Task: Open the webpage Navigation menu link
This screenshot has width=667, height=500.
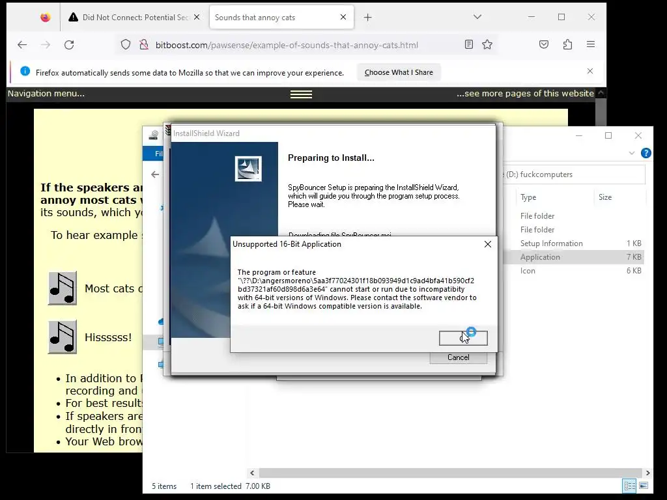Action: tap(46, 94)
